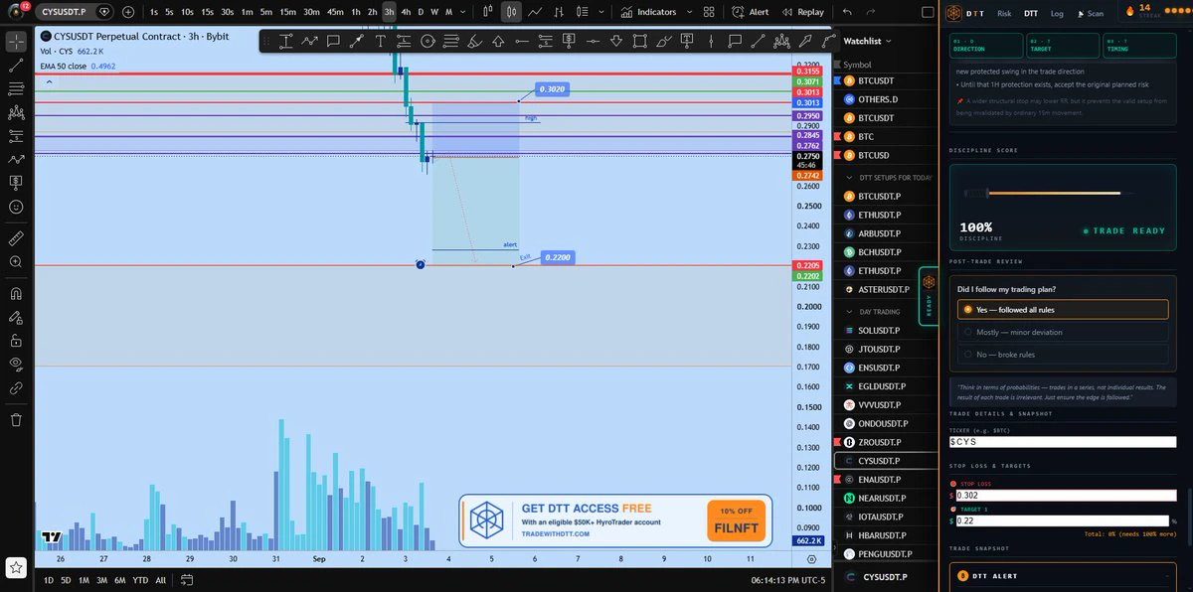Open indicator templates grid icon
The height and width of the screenshot is (592, 1193).
click(x=708, y=12)
